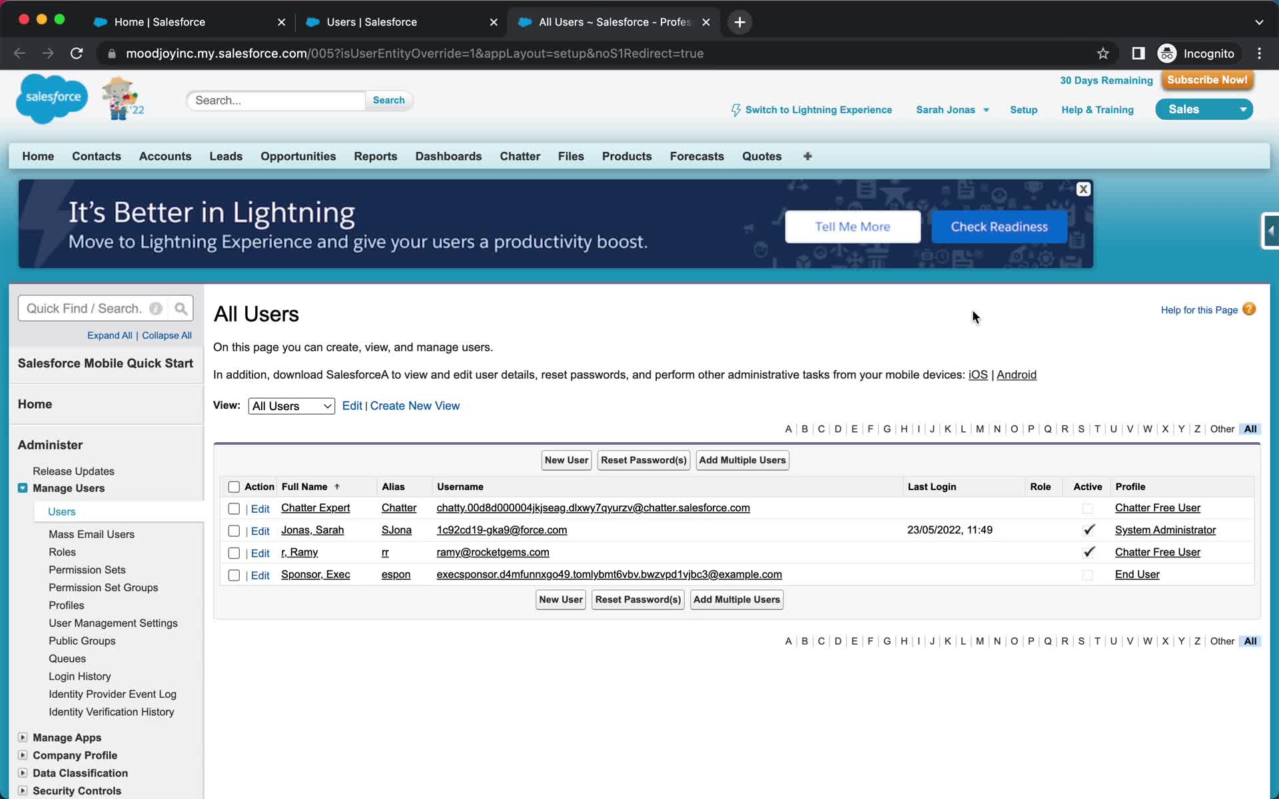Click the Subscribe Now! button
Image resolution: width=1279 pixels, height=799 pixels.
click(x=1207, y=80)
